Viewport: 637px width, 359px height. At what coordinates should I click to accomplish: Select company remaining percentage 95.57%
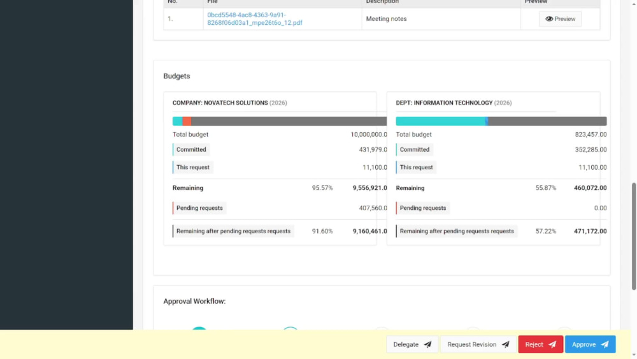pyautogui.click(x=322, y=188)
